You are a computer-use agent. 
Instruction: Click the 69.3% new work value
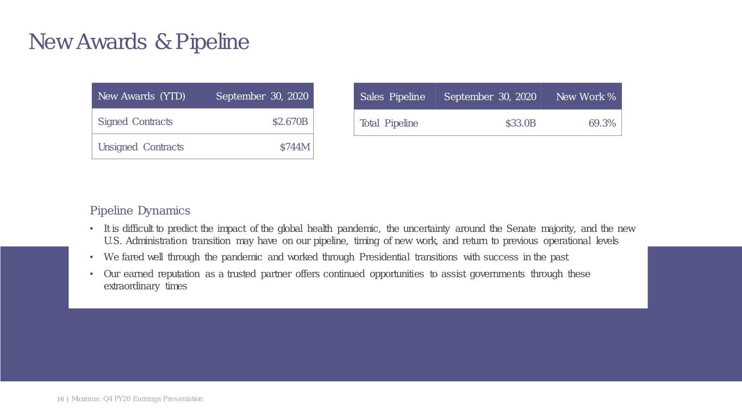click(602, 123)
